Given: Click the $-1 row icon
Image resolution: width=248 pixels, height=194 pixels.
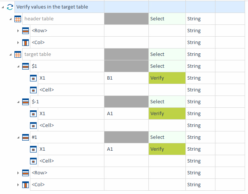Looking at the screenshot, I should pyautogui.click(x=26, y=102).
